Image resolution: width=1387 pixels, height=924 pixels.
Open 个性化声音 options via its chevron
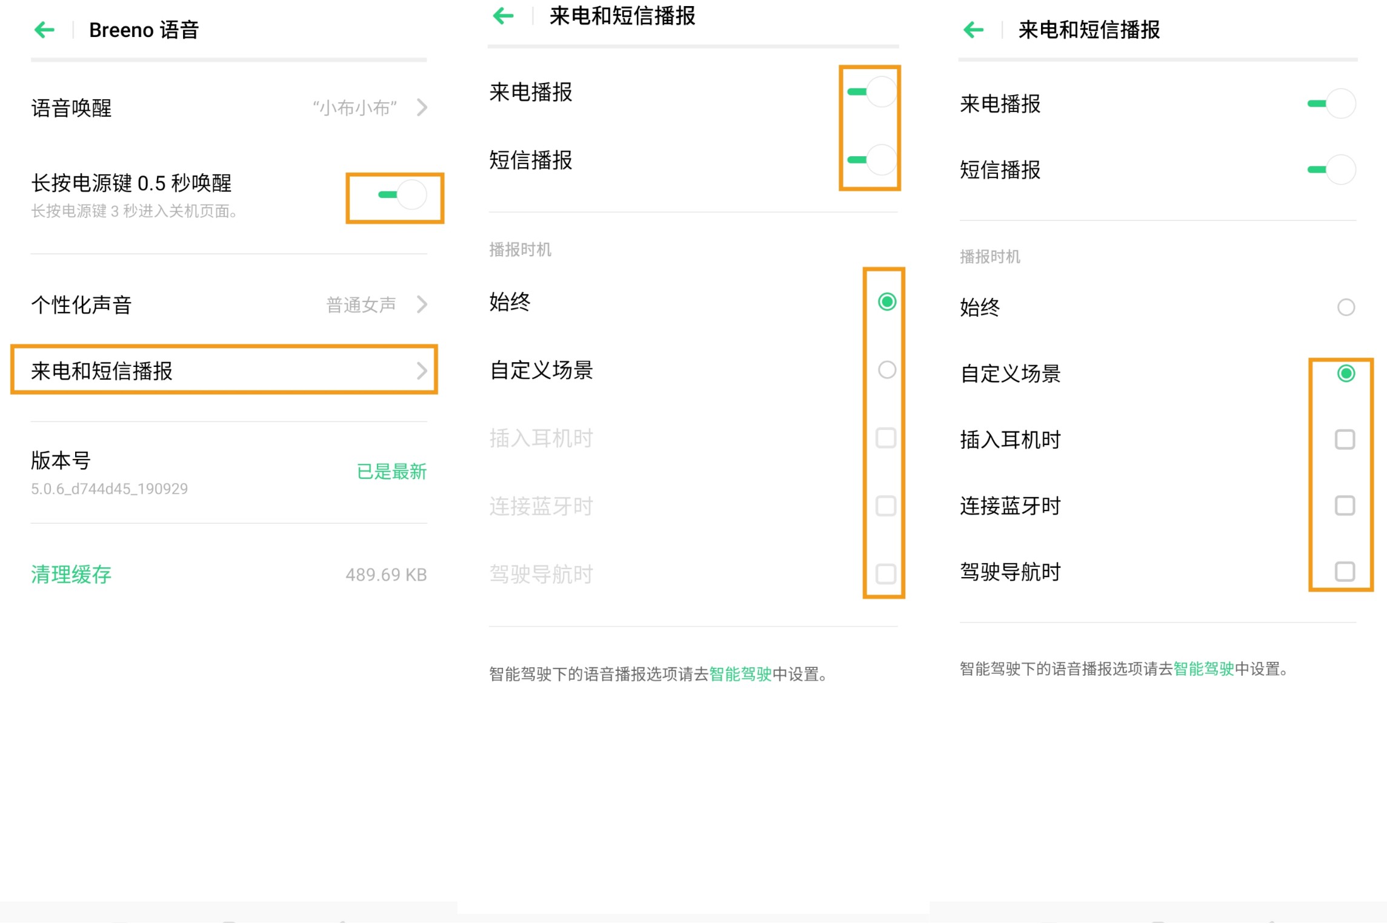[x=422, y=305]
